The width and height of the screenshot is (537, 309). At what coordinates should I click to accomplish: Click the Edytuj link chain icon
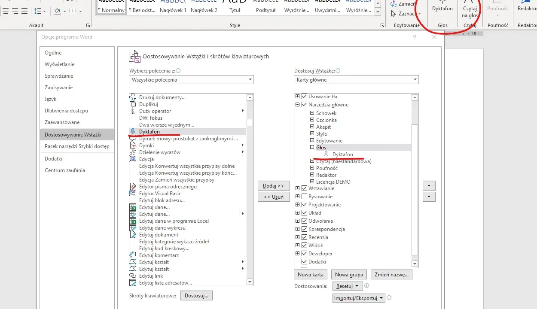pyautogui.click(x=133, y=276)
